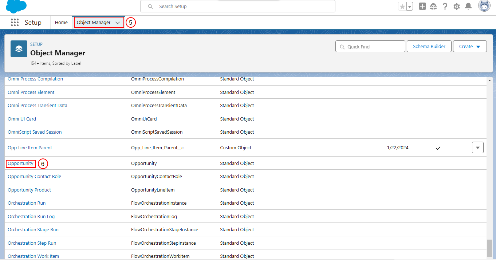Open the Omni Process Element link
Image resolution: width=496 pixels, height=260 pixels.
pos(31,92)
